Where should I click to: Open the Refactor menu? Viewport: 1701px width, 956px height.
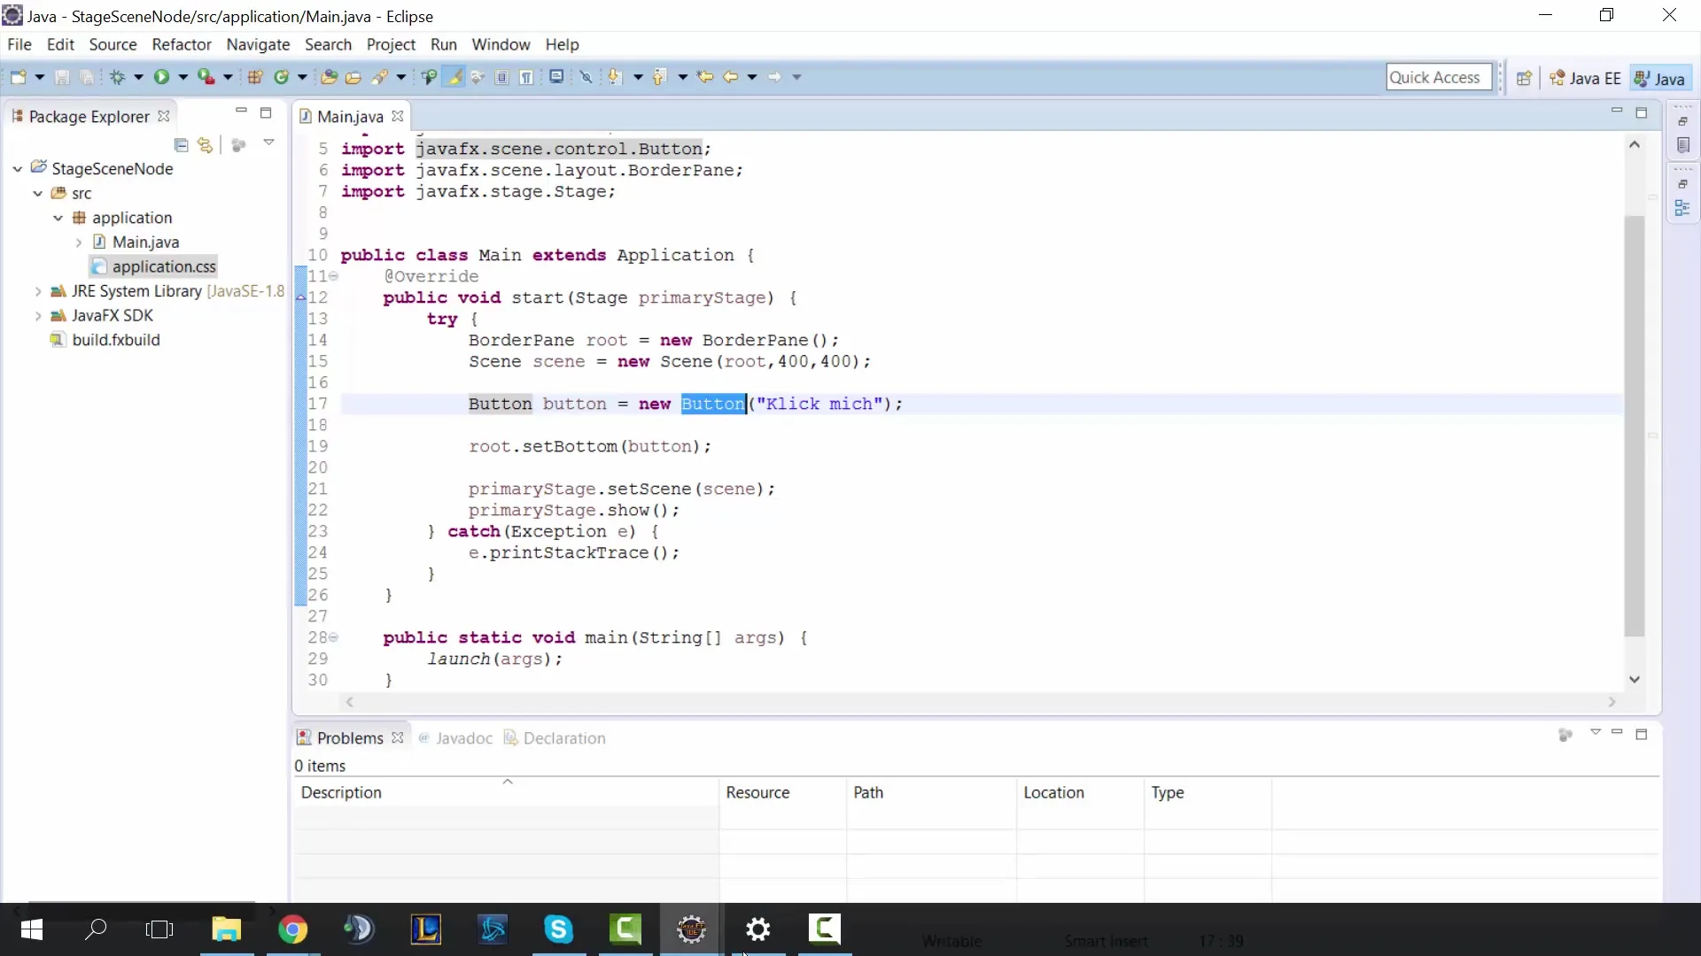pos(181,44)
